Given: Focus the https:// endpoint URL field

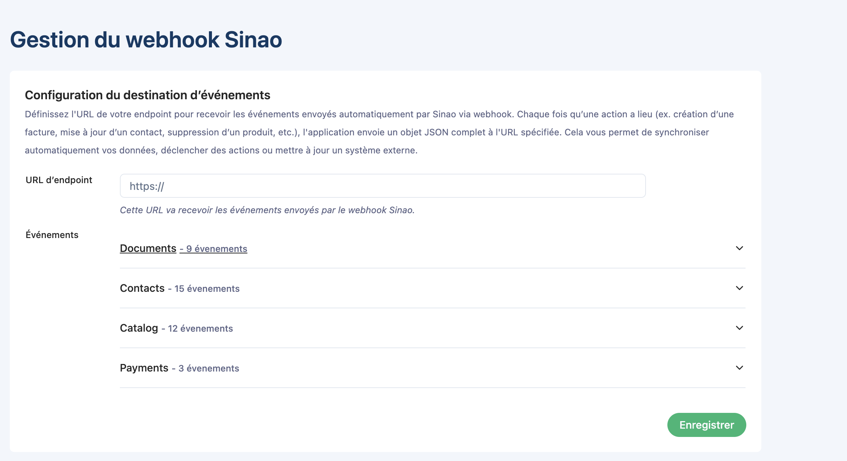Looking at the screenshot, I should point(383,186).
